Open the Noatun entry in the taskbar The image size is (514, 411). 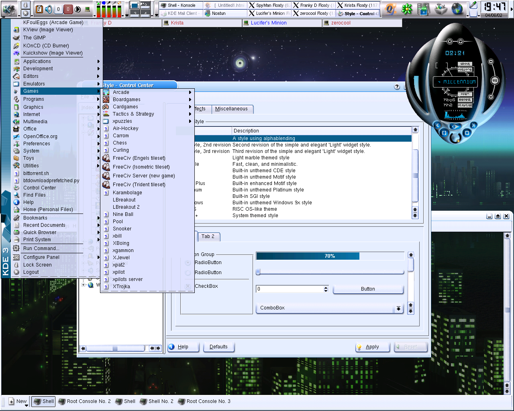225,13
